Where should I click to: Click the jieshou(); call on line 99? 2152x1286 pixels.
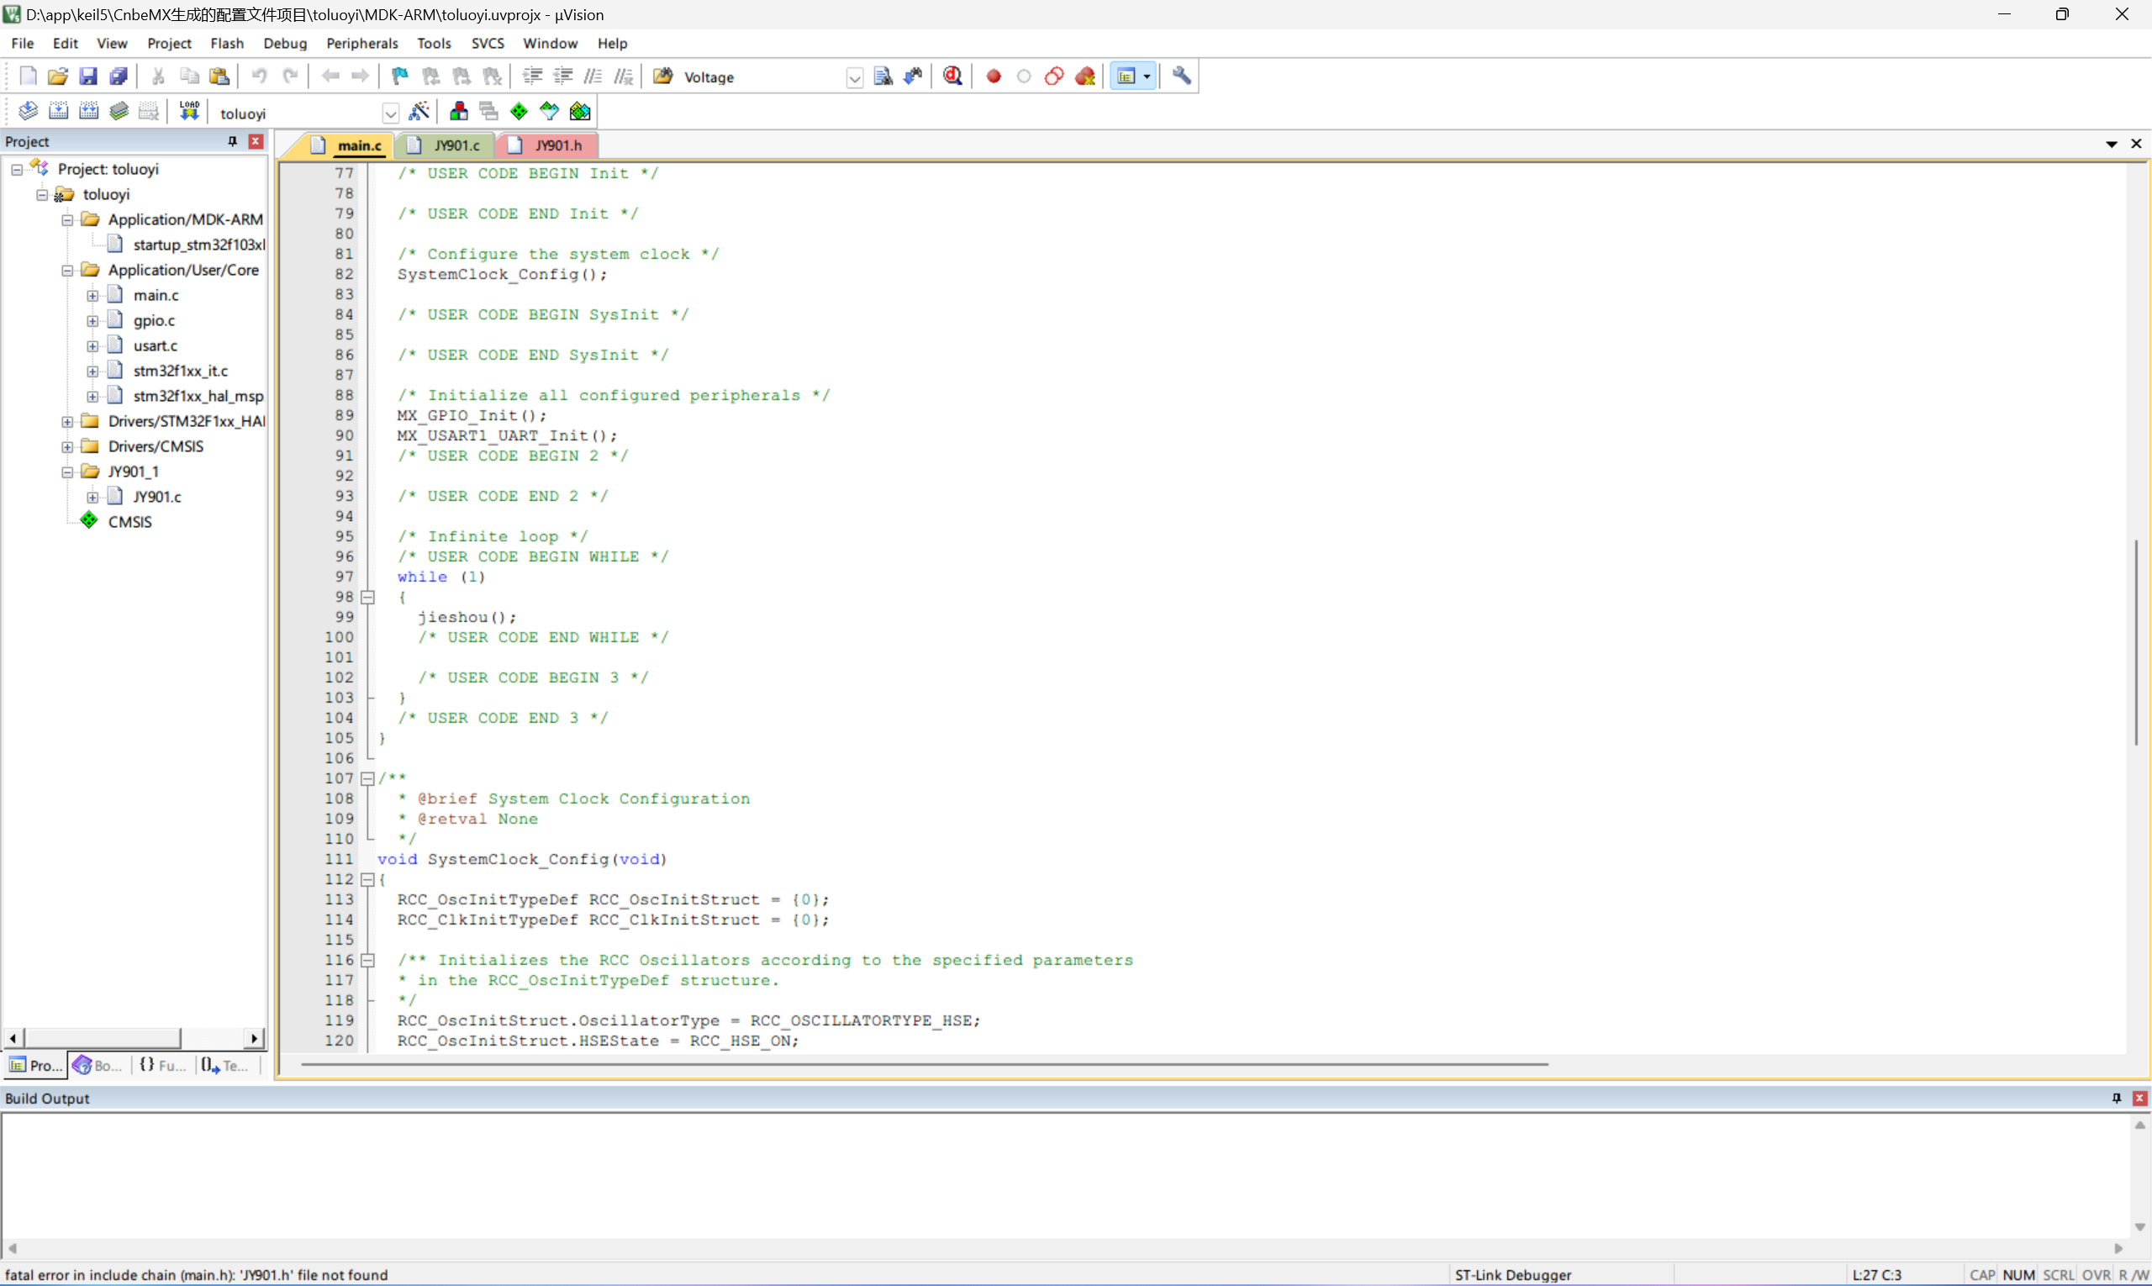click(467, 617)
